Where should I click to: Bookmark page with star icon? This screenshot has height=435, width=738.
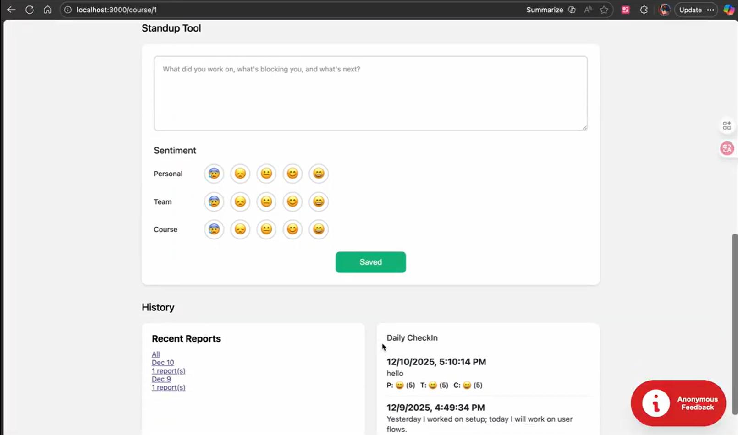(x=604, y=10)
